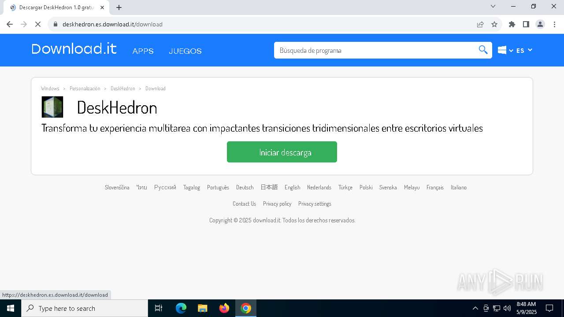The height and width of the screenshot is (317, 564).
Task: Expand the ES language dropdown
Action: (x=524, y=50)
